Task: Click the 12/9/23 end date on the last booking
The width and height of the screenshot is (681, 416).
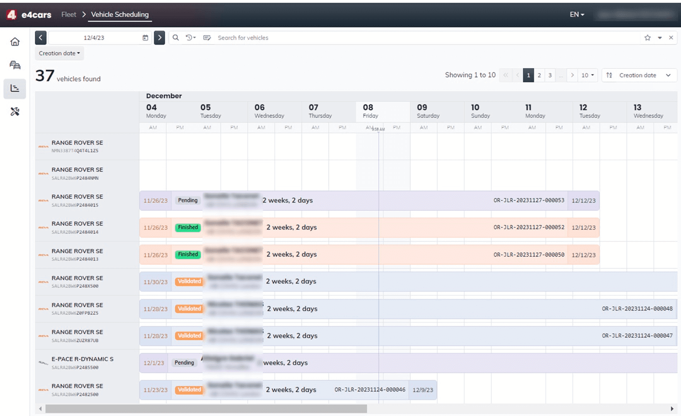Action: pyautogui.click(x=423, y=390)
